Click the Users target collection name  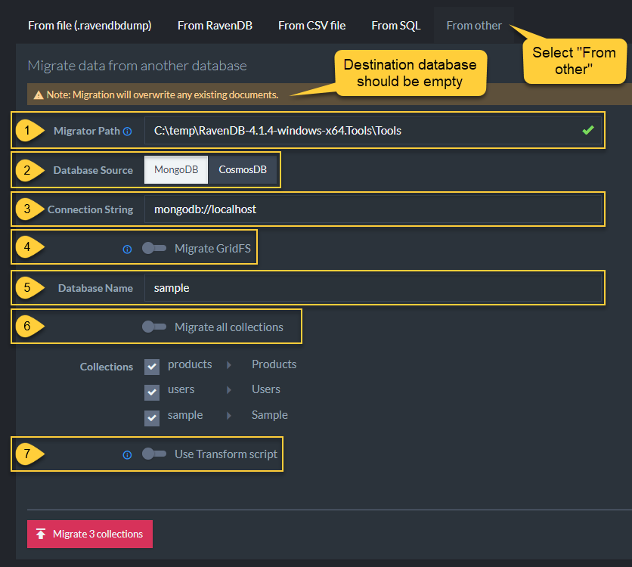266,389
